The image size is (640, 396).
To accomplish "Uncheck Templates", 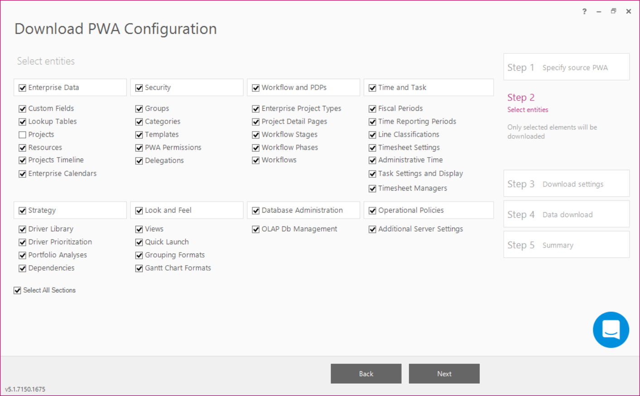I will point(139,135).
